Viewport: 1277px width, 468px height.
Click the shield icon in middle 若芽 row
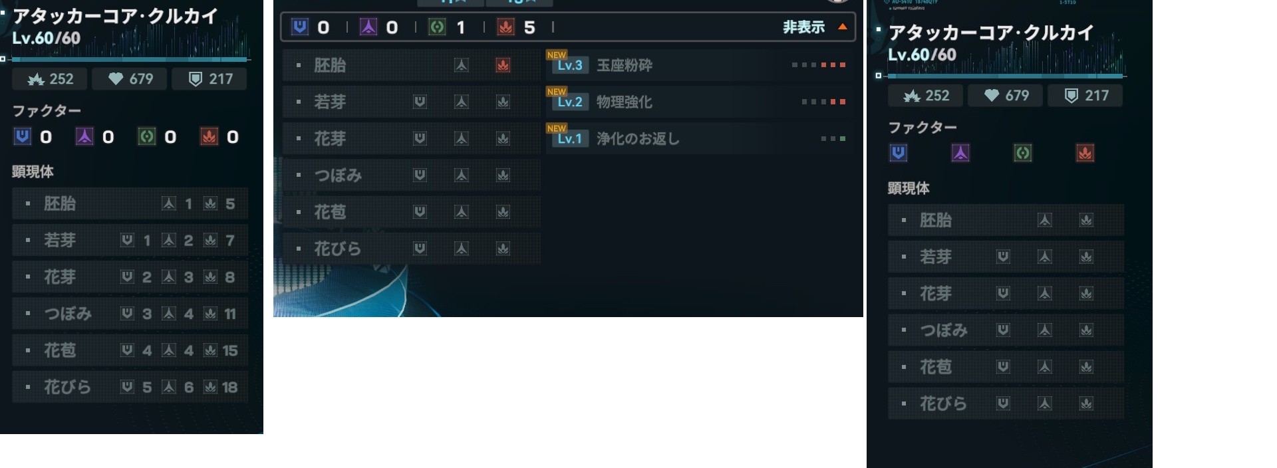(420, 102)
